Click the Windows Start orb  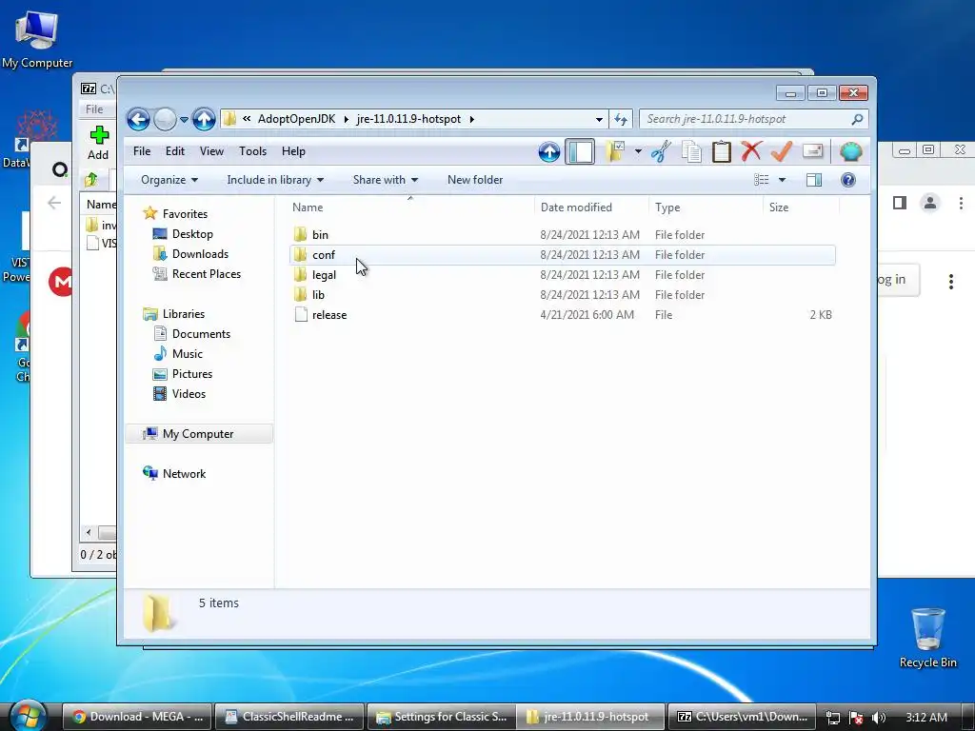pyautogui.click(x=28, y=716)
